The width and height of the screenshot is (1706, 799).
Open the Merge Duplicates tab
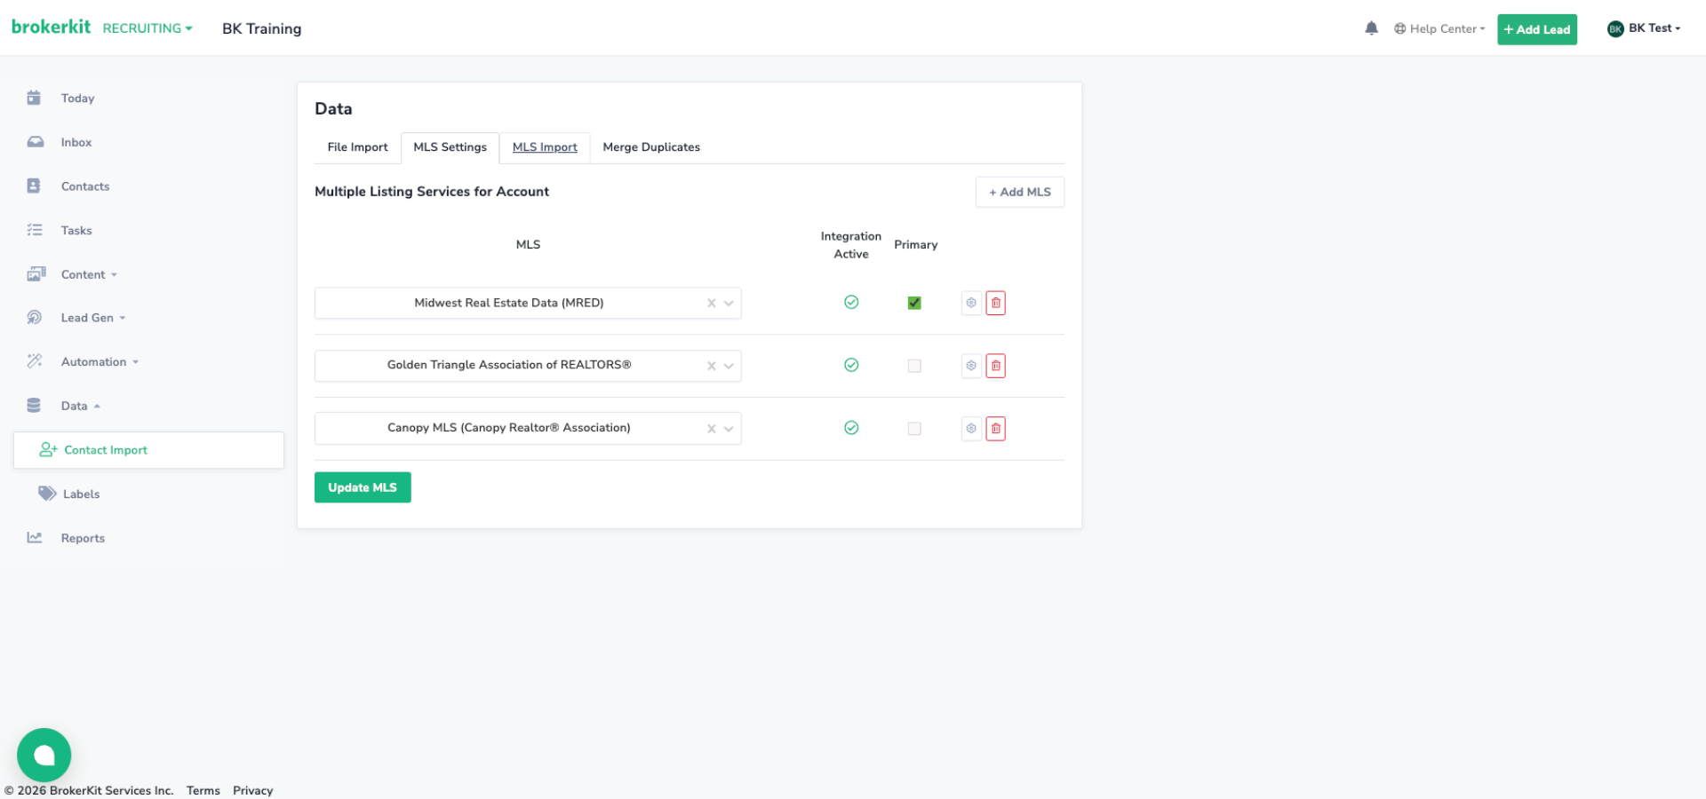pos(651,147)
